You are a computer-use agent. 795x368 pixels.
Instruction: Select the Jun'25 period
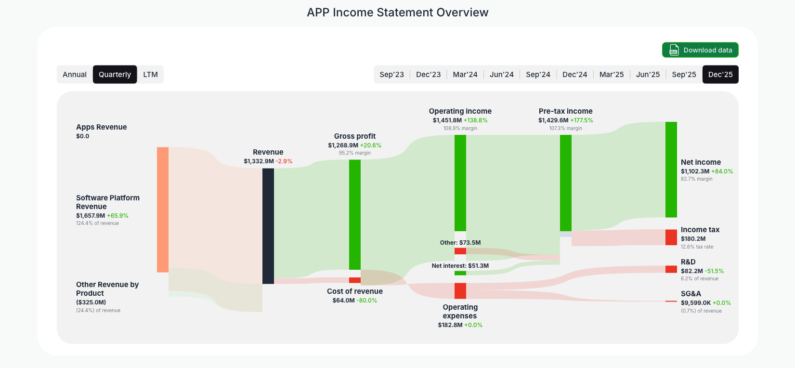pos(648,74)
